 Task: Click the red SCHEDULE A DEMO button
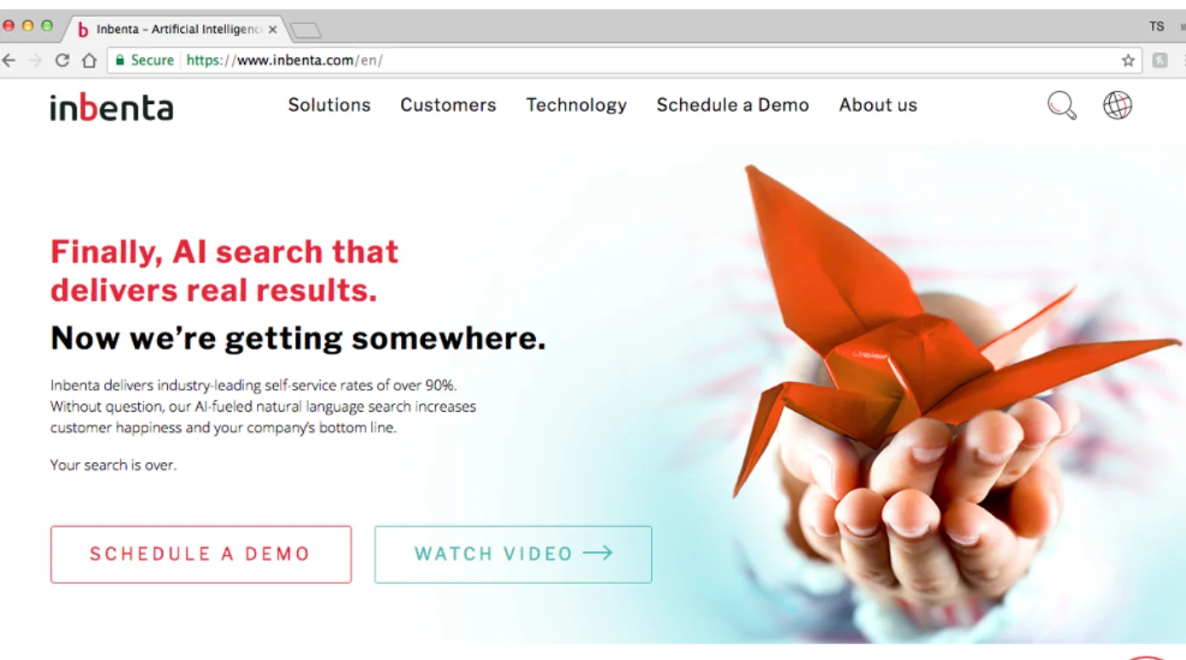pos(201,554)
